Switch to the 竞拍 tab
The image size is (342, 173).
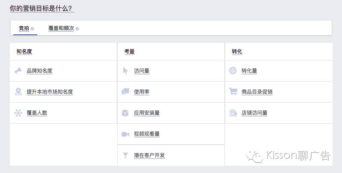(24, 28)
